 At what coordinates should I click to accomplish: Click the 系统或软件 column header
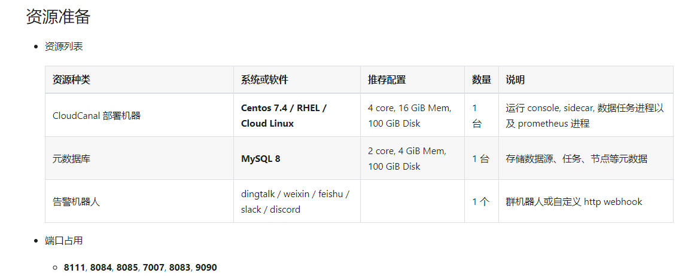[264, 80]
